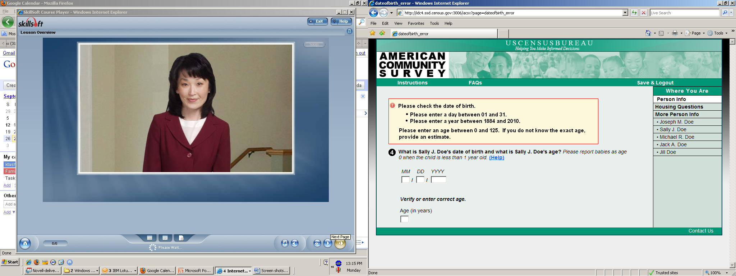Open the table of contents icon
This screenshot has width=736, height=276.
coord(149,238)
